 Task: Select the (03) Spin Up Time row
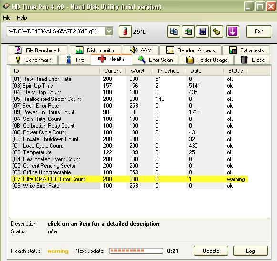(130, 86)
